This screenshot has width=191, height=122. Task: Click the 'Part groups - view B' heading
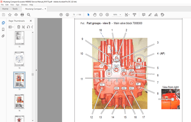[x=99, y=23]
